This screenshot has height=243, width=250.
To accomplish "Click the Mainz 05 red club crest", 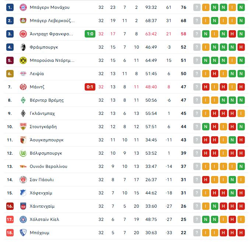I will coord(23,87).
